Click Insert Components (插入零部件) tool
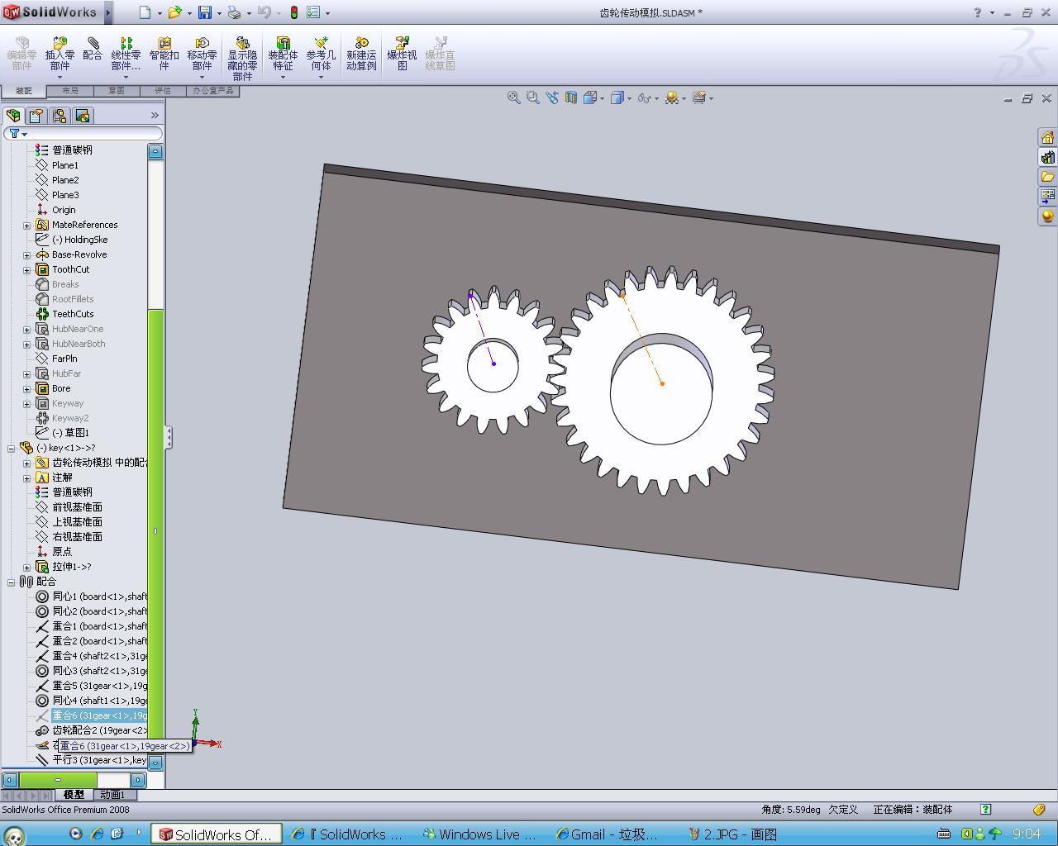1058x846 pixels. click(60, 54)
